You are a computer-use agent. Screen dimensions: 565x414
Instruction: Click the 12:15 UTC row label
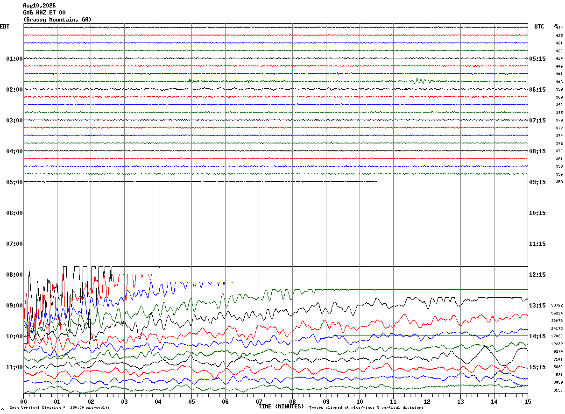click(537, 275)
